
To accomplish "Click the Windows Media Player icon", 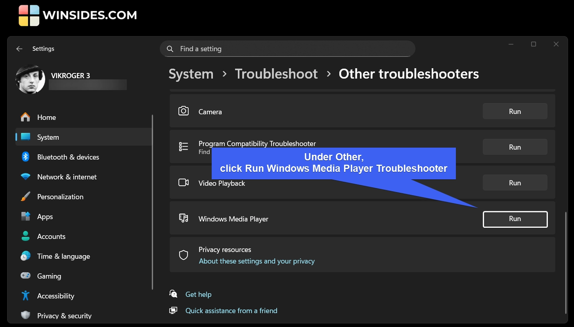I will 184,218.
